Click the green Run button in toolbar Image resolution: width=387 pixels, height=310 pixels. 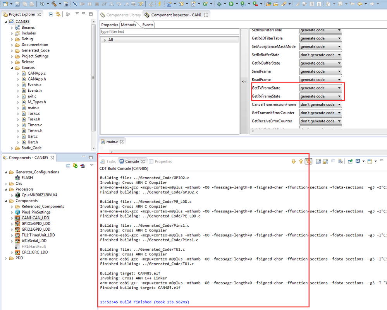[231, 4]
